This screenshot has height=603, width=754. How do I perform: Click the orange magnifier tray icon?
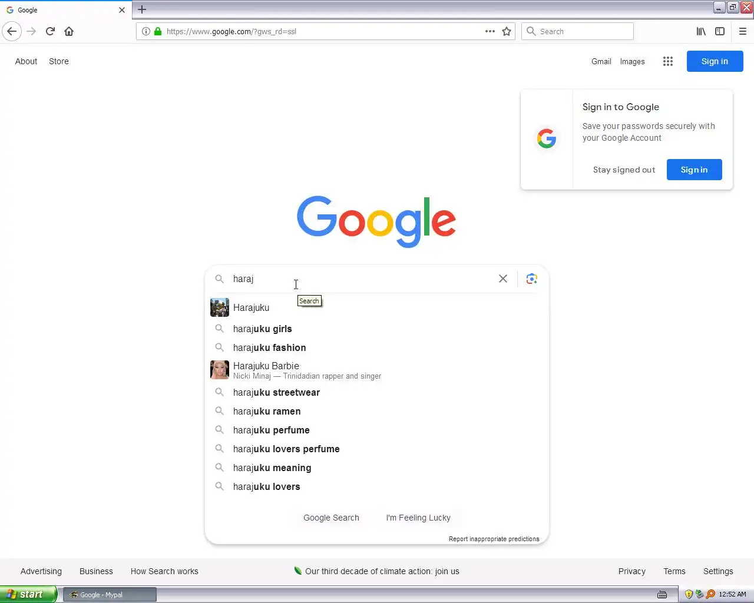click(710, 594)
